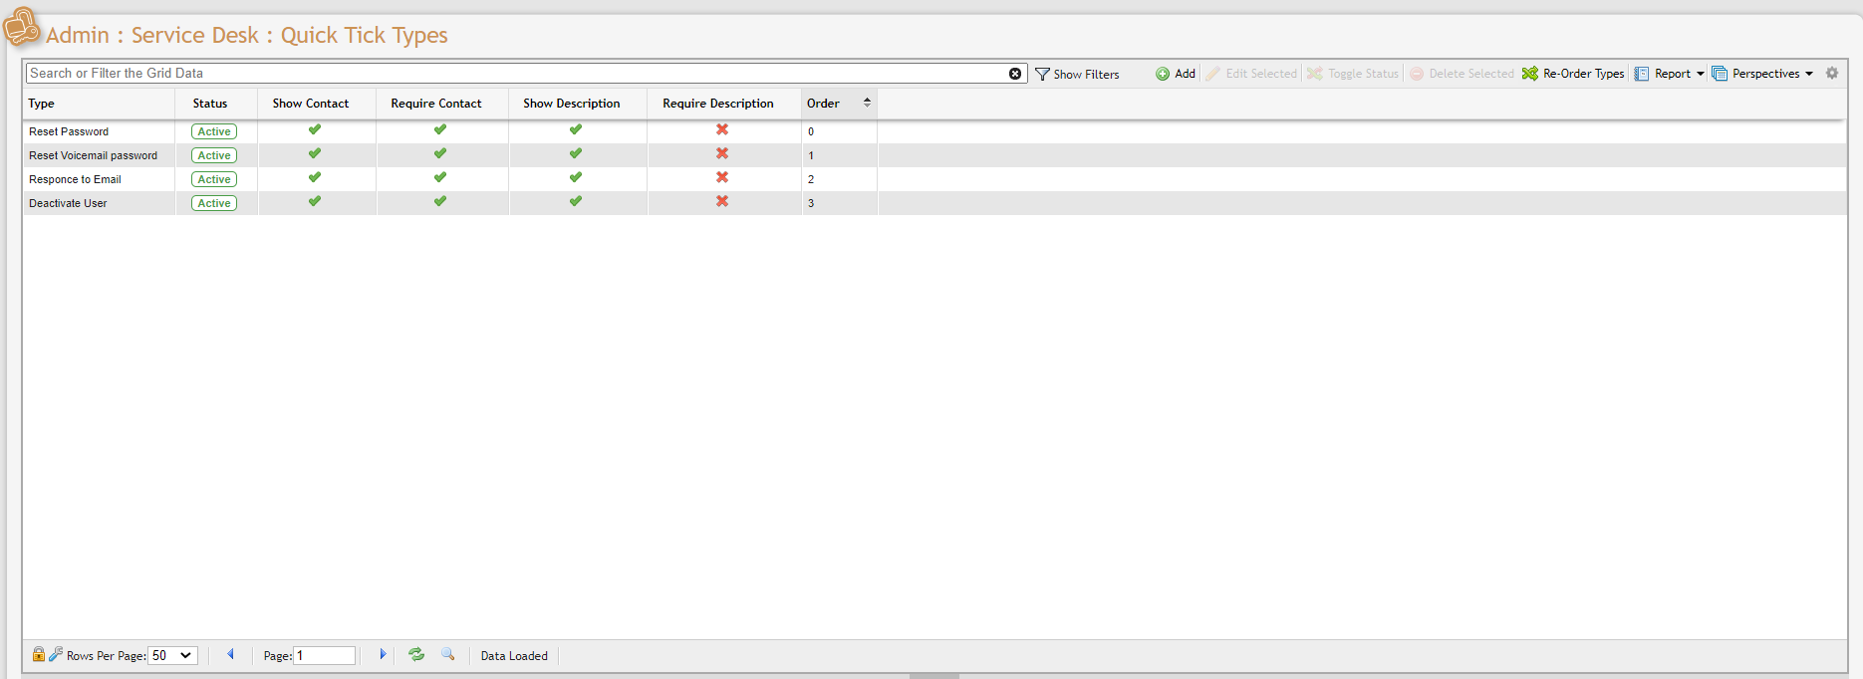This screenshot has height=679, width=1863.
Task: Click the wrench icon in footer
Action: coord(56,654)
